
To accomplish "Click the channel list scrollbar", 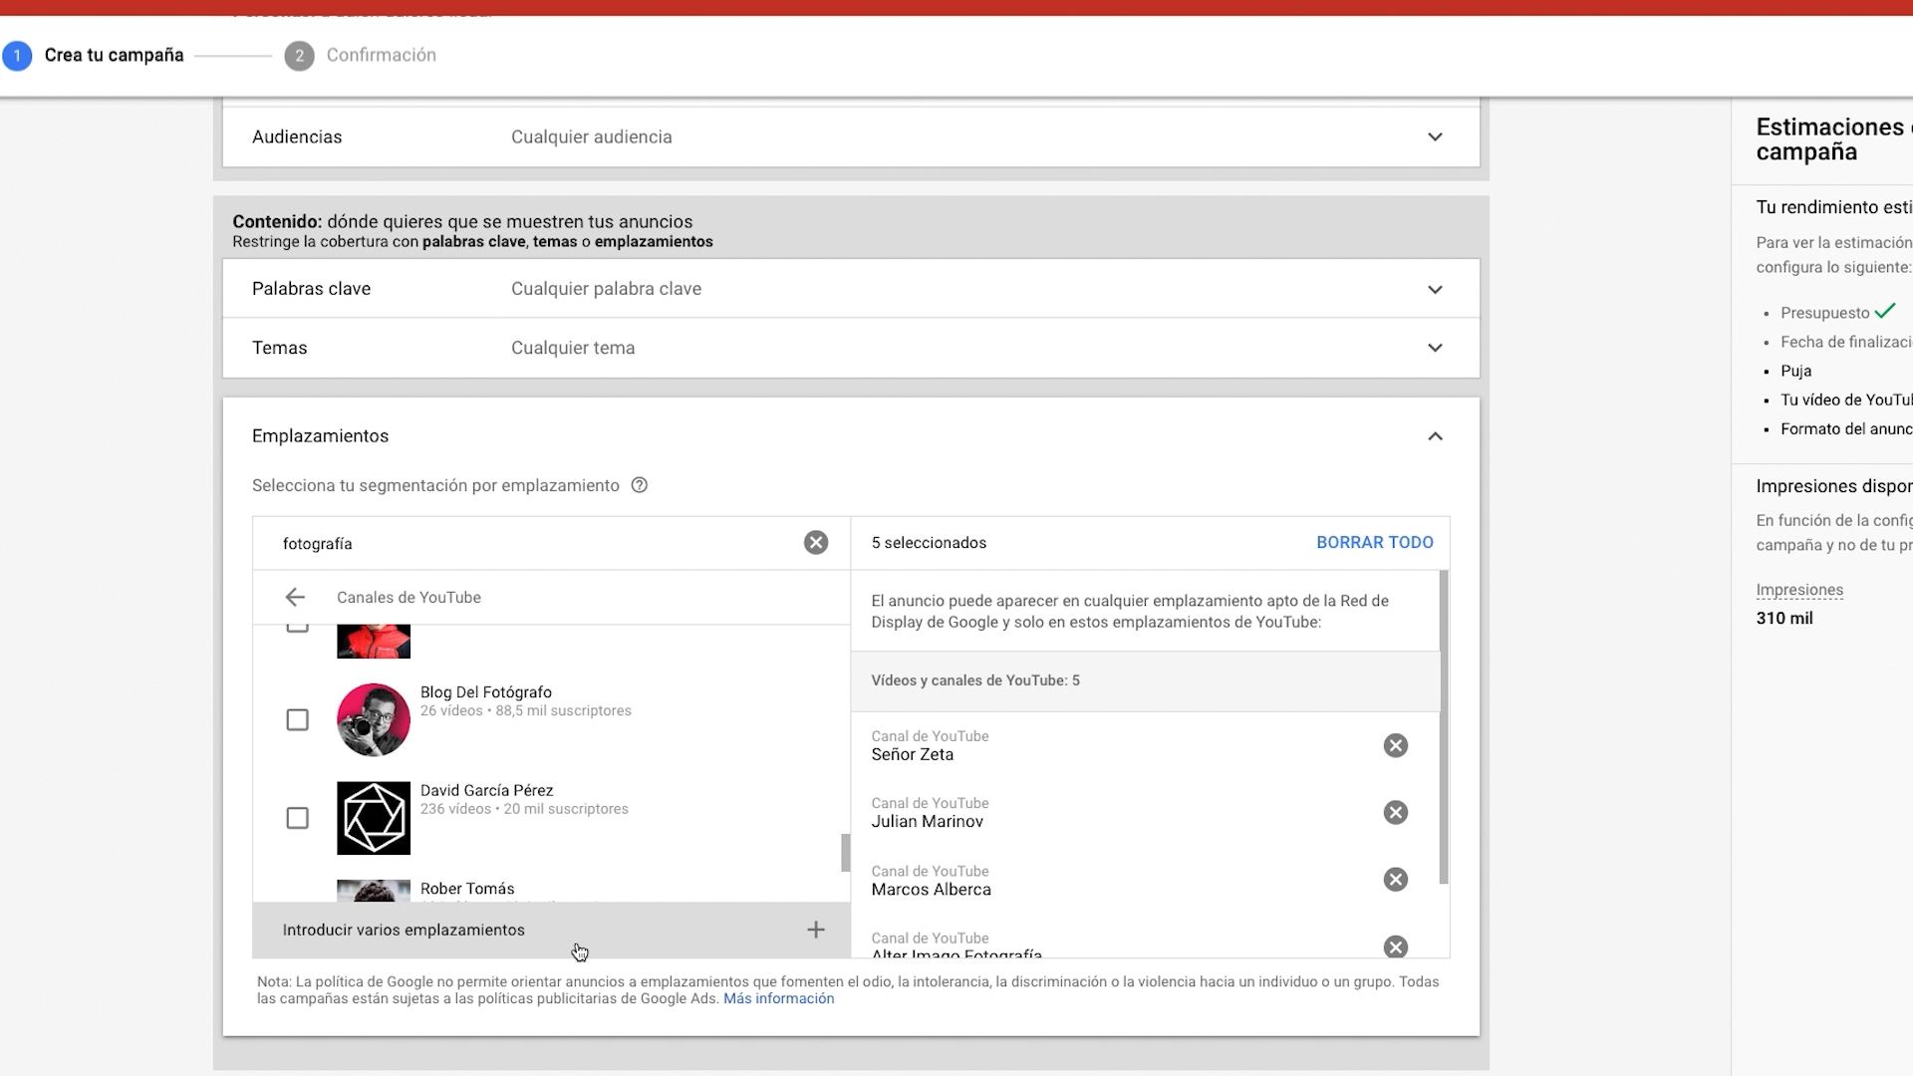I will click(846, 853).
